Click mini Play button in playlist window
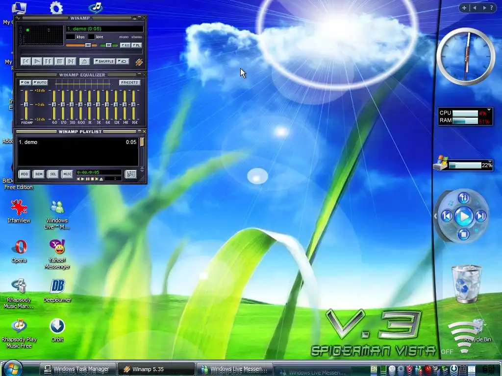The image size is (502, 376). pyautogui.click(x=82, y=179)
